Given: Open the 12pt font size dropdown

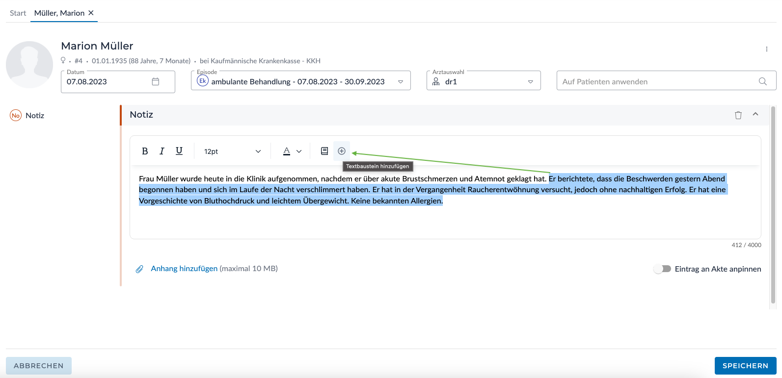Looking at the screenshot, I should point(232,151).
